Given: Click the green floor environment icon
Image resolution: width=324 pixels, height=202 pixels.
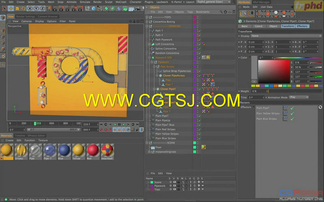Looking at the screenshot, I should (125, 8).
